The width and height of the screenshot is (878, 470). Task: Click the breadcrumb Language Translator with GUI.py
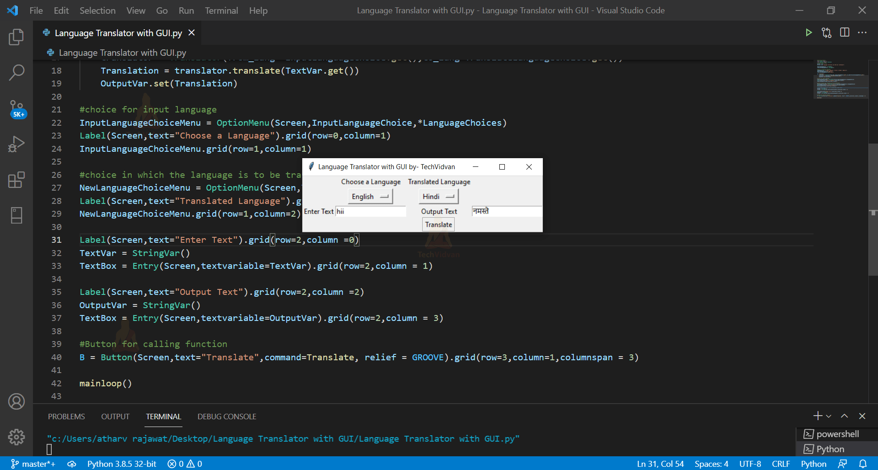point(122,53)
